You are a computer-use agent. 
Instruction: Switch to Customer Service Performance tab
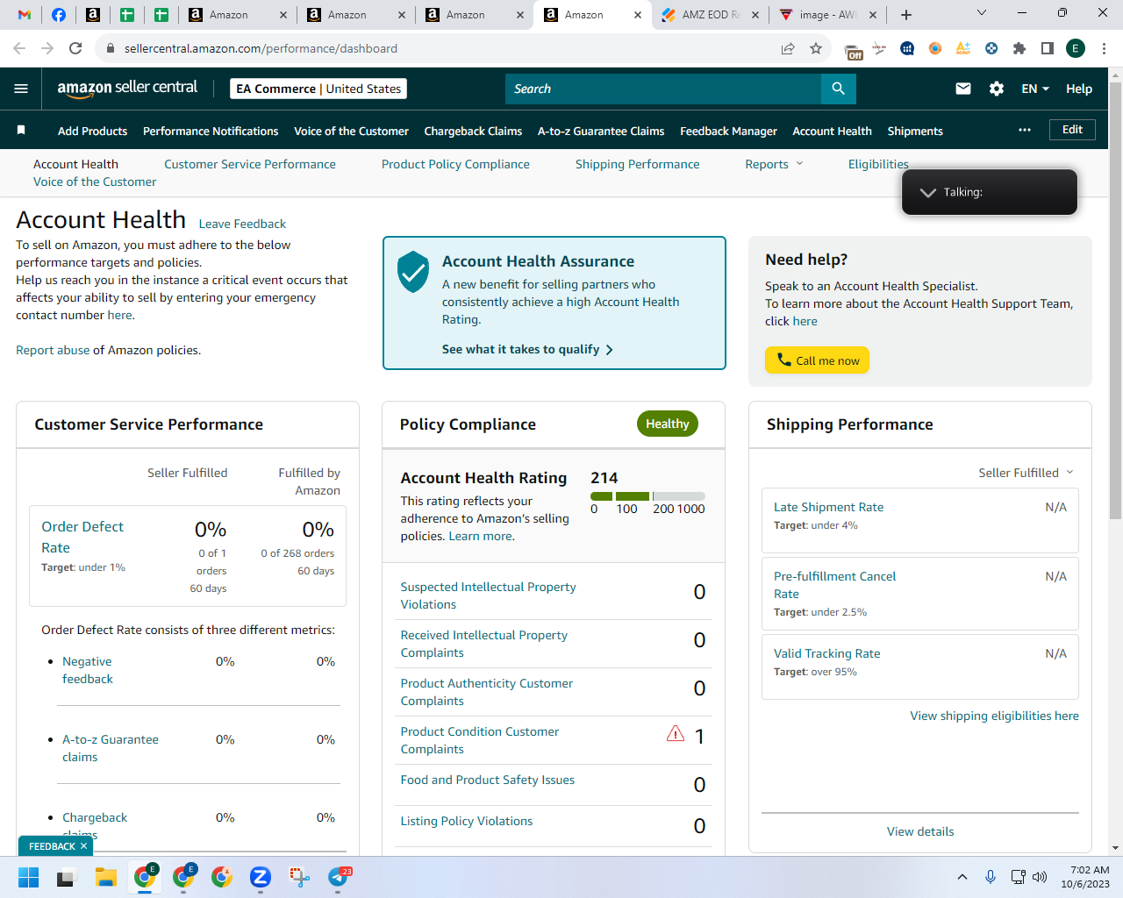[x=250, y=164]
